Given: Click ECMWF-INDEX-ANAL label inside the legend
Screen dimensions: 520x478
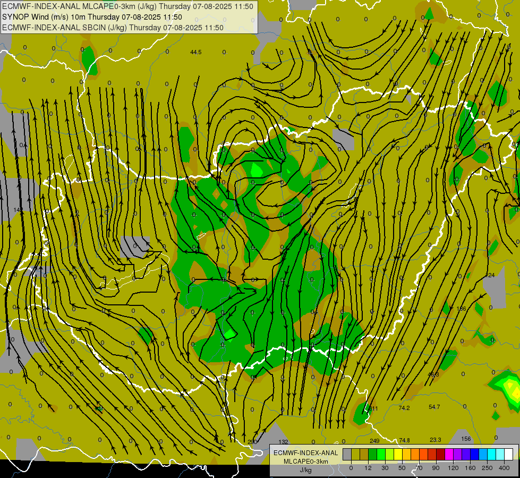Looking at the screenshot, I should (x=305, y=453).
